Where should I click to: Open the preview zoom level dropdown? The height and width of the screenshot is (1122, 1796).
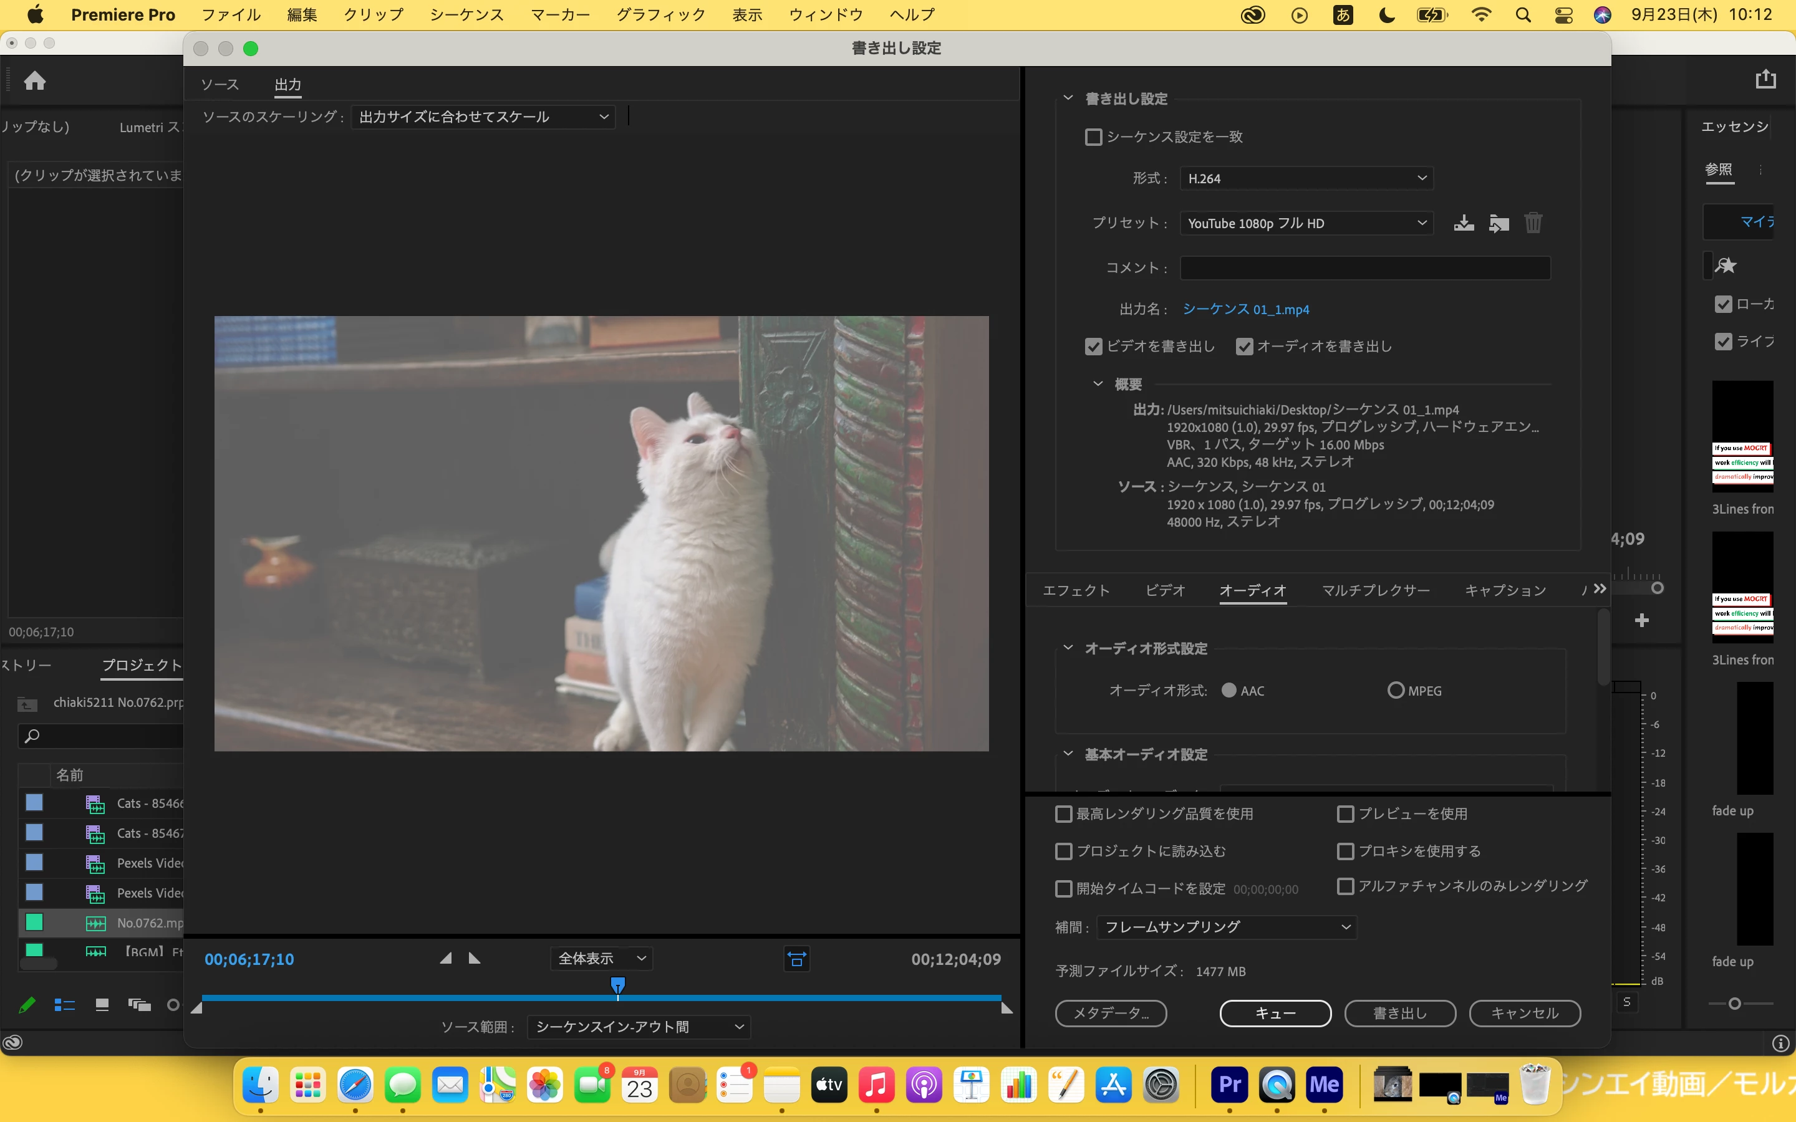(602, 958)
